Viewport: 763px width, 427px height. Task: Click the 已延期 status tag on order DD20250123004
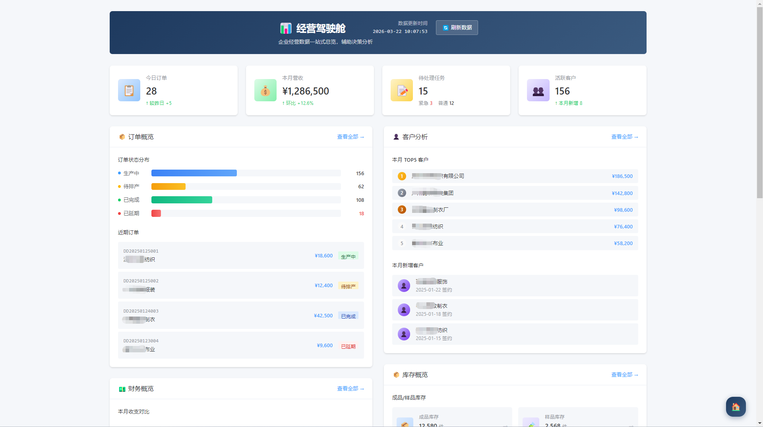point(348,346)
